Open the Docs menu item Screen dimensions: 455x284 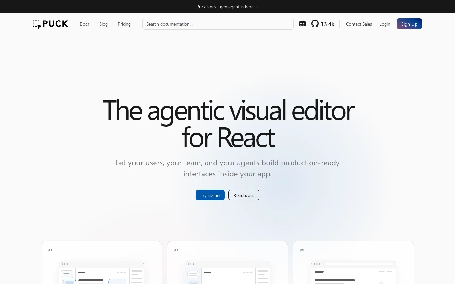(x=84, y=24)
